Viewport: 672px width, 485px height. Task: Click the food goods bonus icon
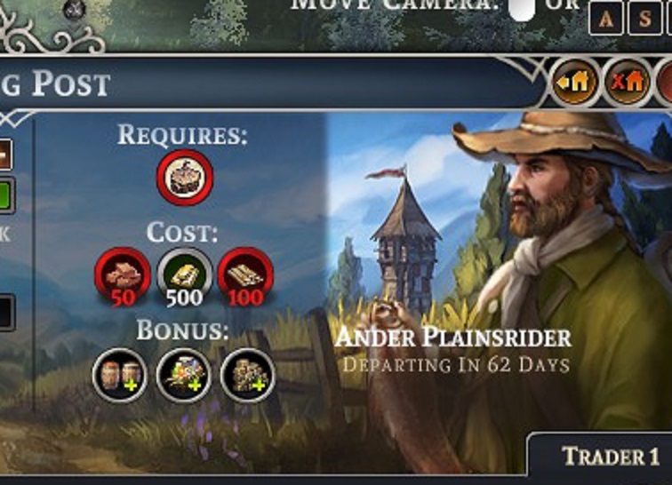184,376
